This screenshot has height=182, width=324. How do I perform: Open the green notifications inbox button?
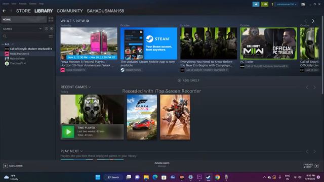pos(264,4)
